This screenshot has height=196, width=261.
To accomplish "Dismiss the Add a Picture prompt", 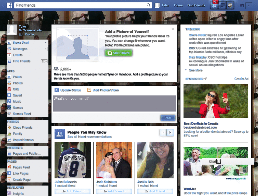I will click(x=173, y=29).
